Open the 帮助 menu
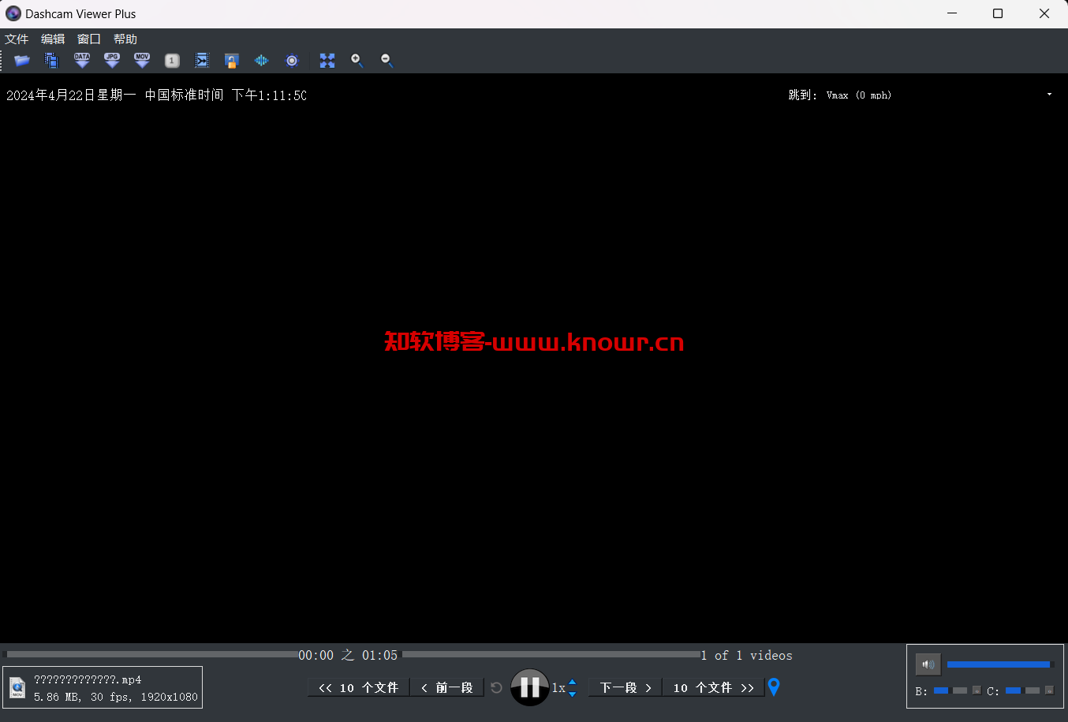 [125, 39]
